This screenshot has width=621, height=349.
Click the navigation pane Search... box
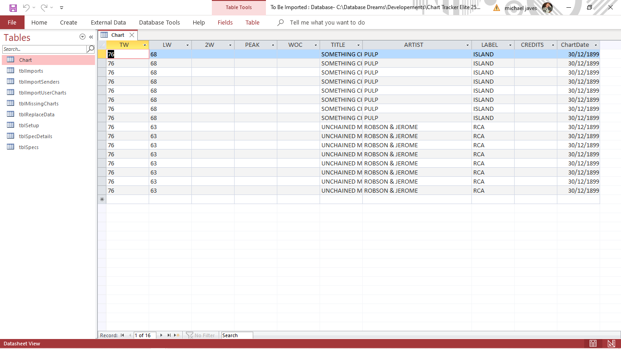(44, 49)
